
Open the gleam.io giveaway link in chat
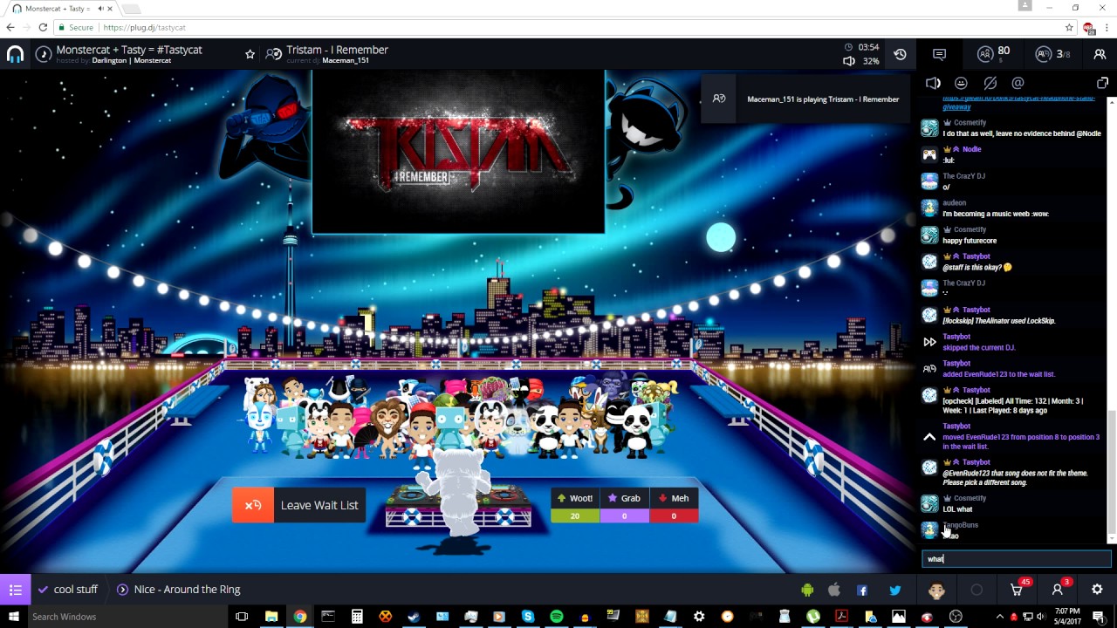[1018, 103]
